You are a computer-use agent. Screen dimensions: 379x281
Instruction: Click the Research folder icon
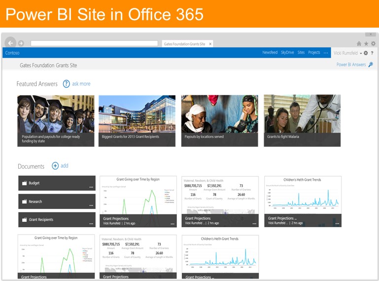pos(24,202)
